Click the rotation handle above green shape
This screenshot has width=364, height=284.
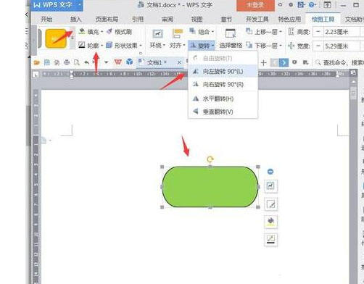(x=210, y=159)
